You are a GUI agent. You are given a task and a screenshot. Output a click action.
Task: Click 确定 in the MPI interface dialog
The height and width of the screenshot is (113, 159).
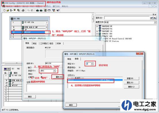pyautogui.click(x=71, y=105)
